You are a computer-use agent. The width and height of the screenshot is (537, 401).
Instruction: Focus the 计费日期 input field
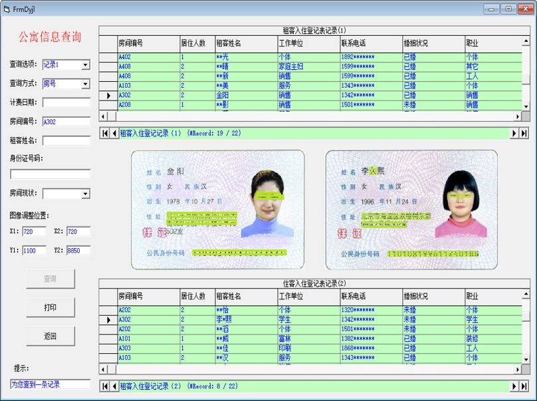tap(66, 102)
